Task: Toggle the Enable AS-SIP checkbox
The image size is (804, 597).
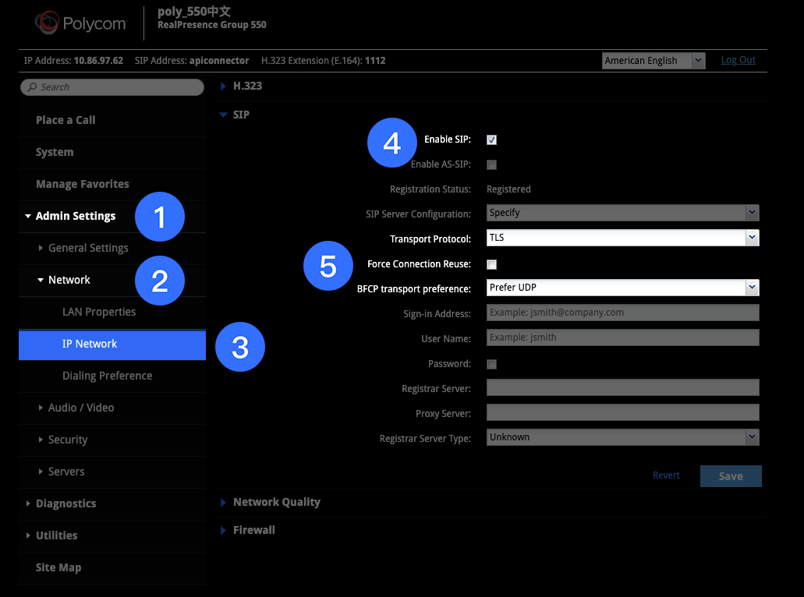Action: (x=491, y=164)
